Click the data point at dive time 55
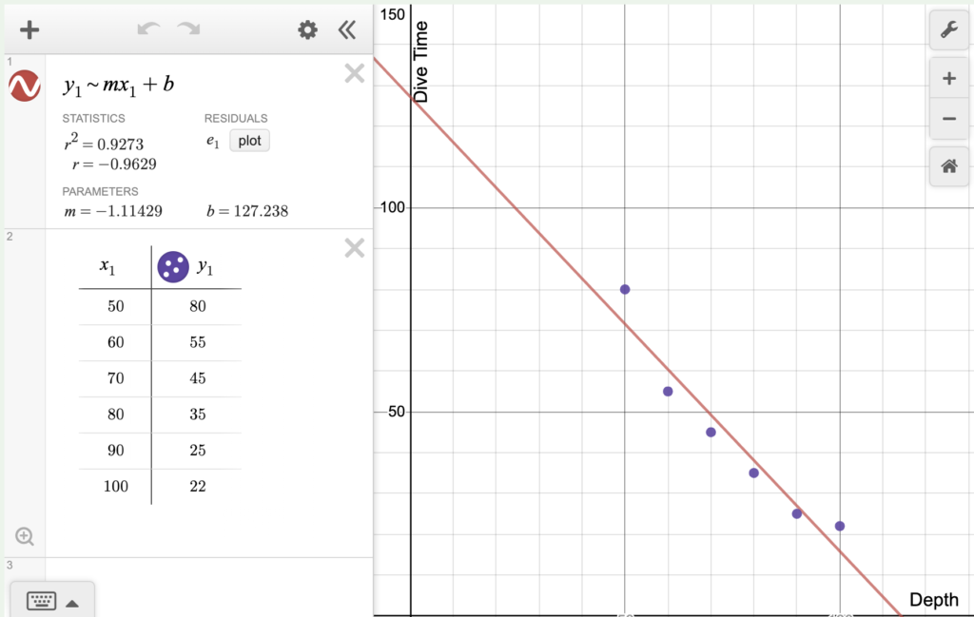 point(668,392)
